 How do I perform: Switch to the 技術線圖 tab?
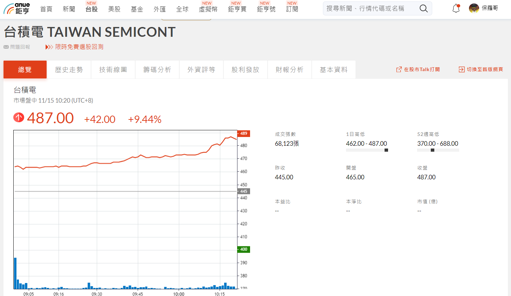coord(113,70)
